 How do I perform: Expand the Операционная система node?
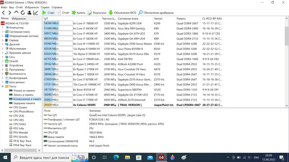point(3,36)
